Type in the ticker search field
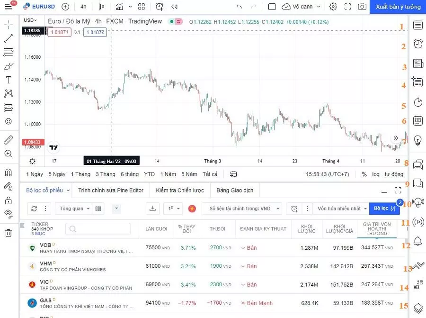Viewport: 426px width, 318px height. coord(98,229)
